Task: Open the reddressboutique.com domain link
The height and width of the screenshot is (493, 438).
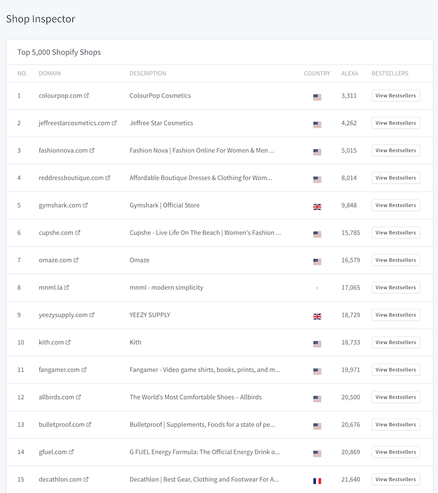Action: (x=71, y=177)
